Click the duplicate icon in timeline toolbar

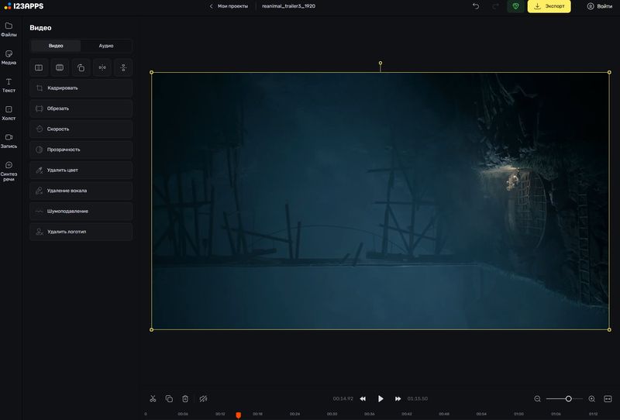tap(169, 398)
